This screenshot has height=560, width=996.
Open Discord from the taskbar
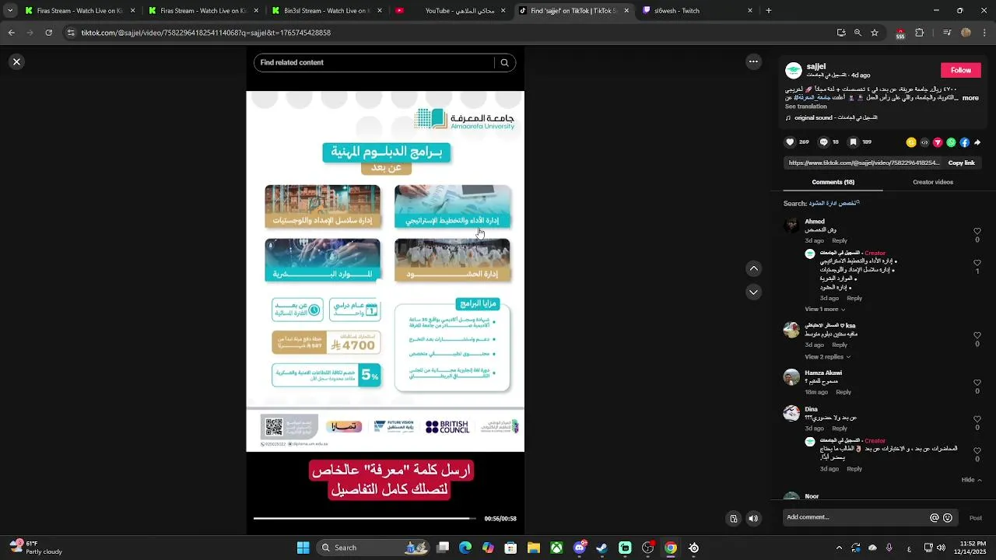click(580, 548)
